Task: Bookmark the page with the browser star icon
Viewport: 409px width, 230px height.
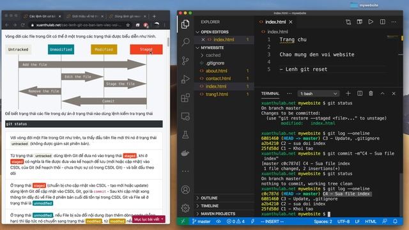Action: [x=128, y=25]
